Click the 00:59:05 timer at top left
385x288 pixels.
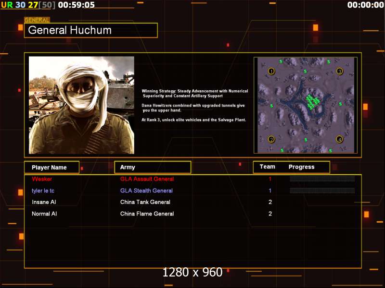[x=77, y=5]
